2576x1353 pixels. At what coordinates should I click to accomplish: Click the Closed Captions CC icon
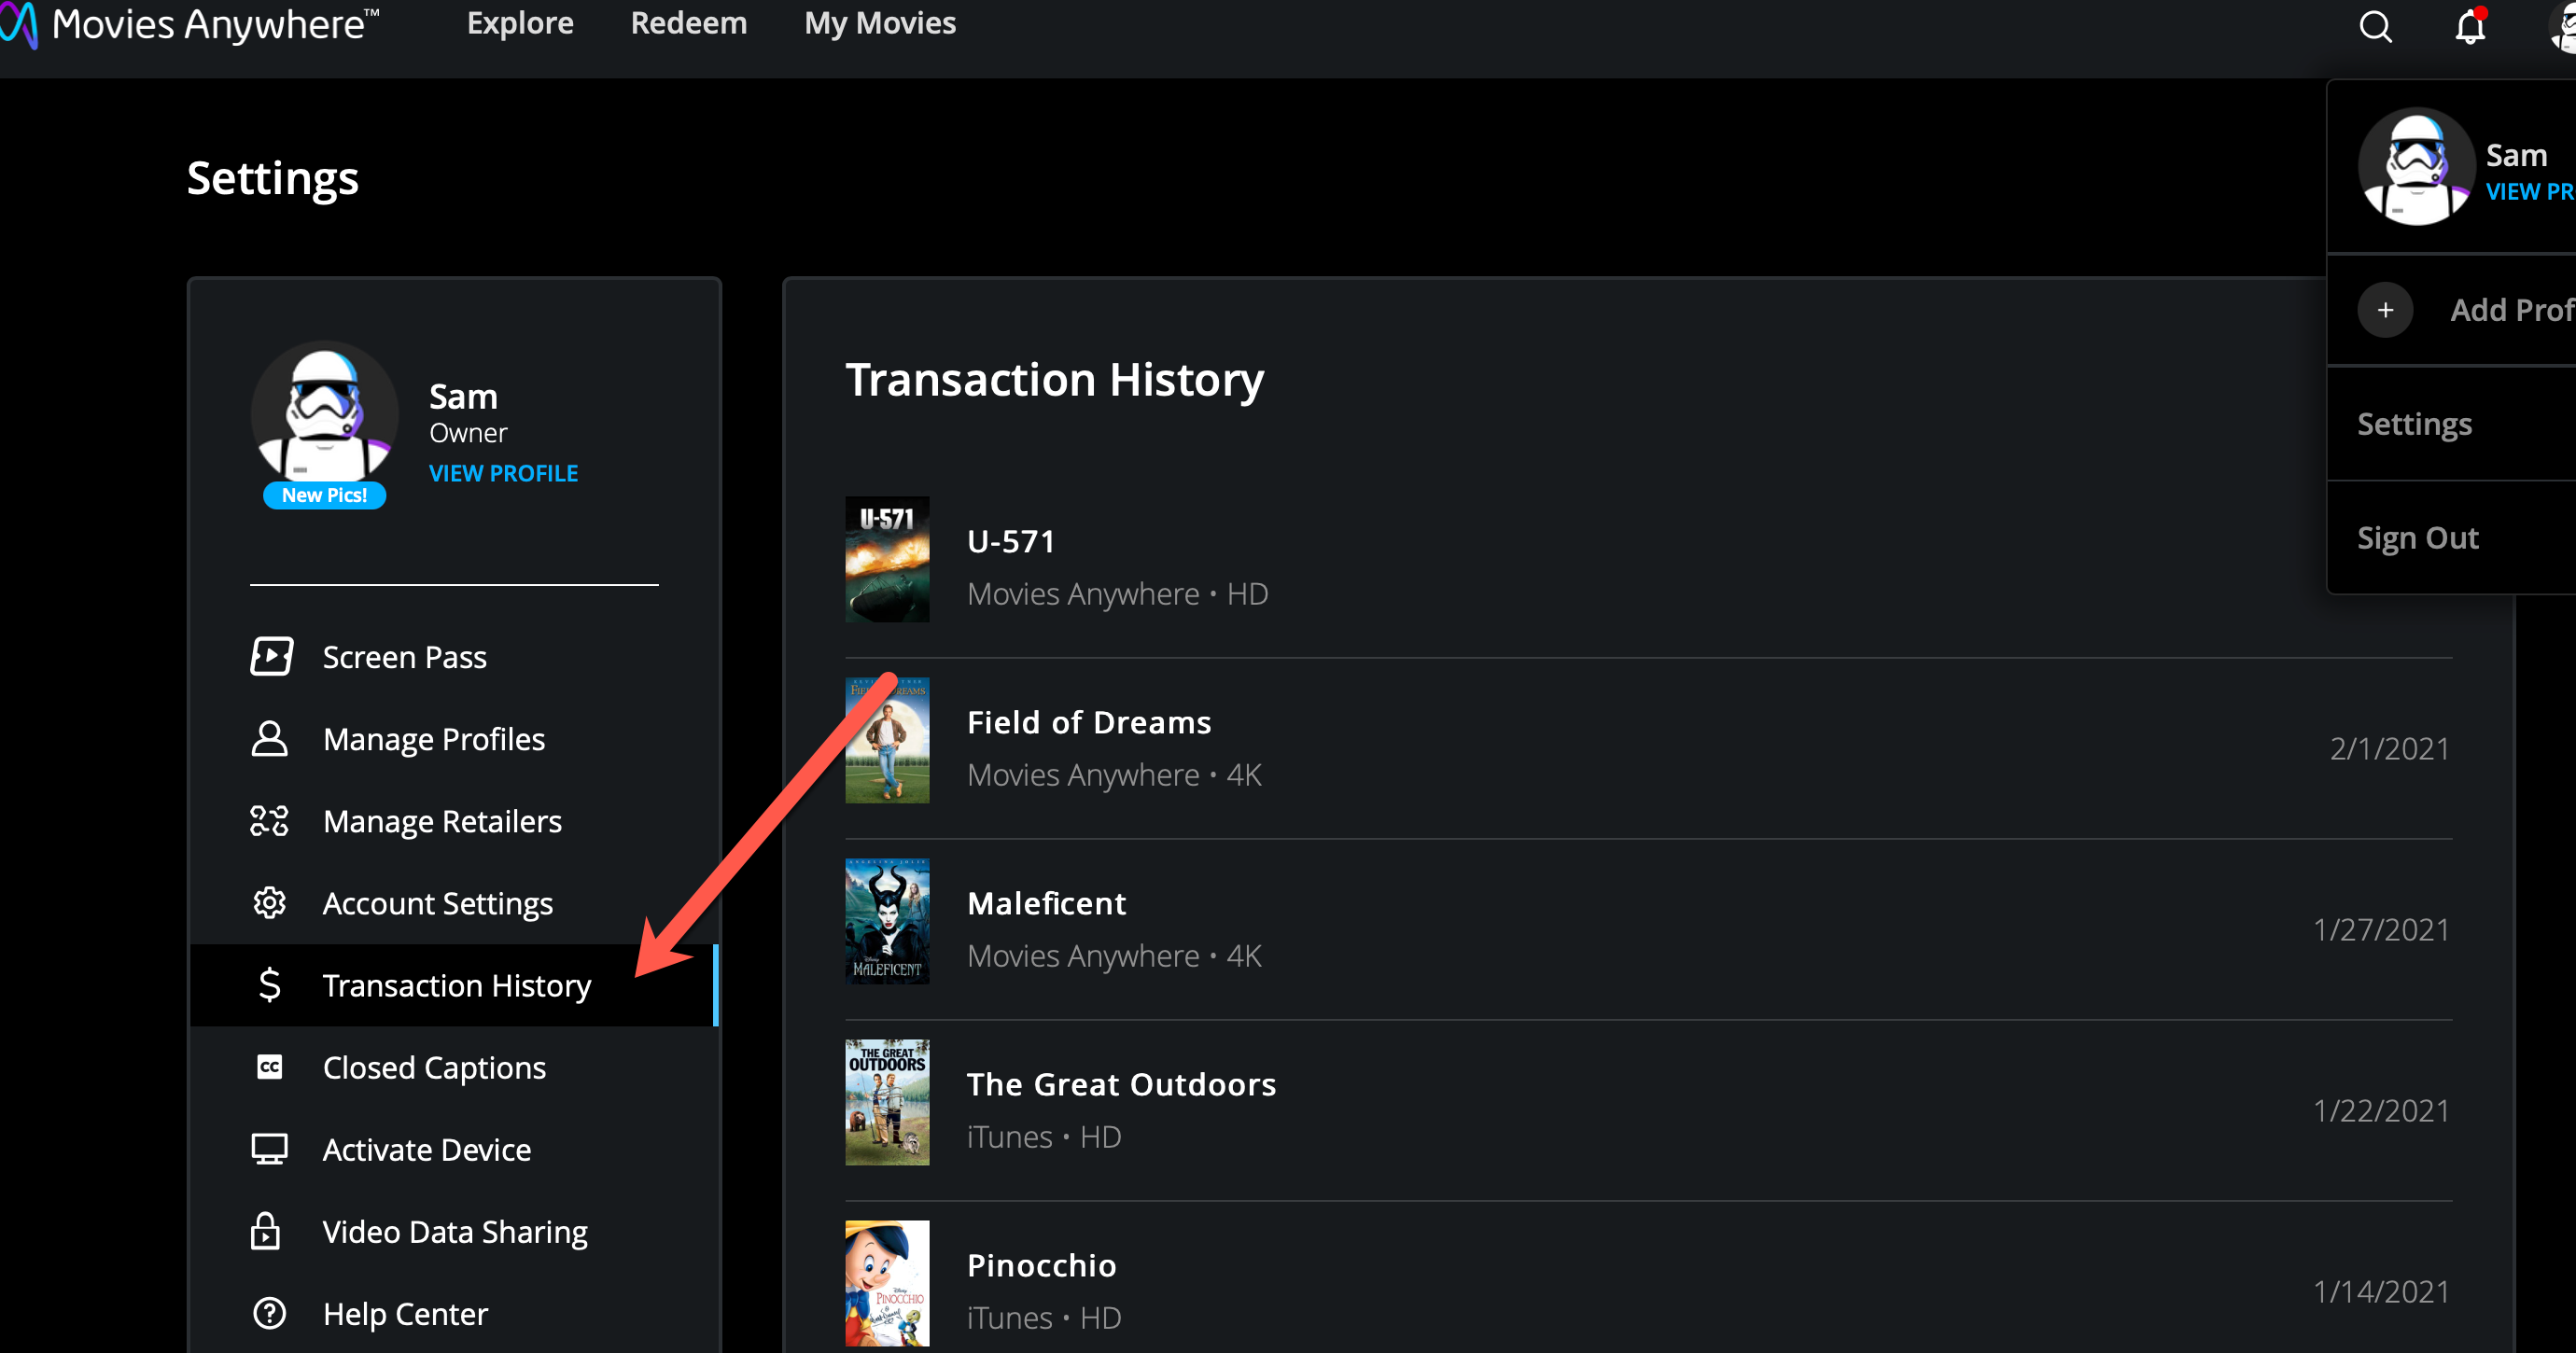(x=269, y=1067)
